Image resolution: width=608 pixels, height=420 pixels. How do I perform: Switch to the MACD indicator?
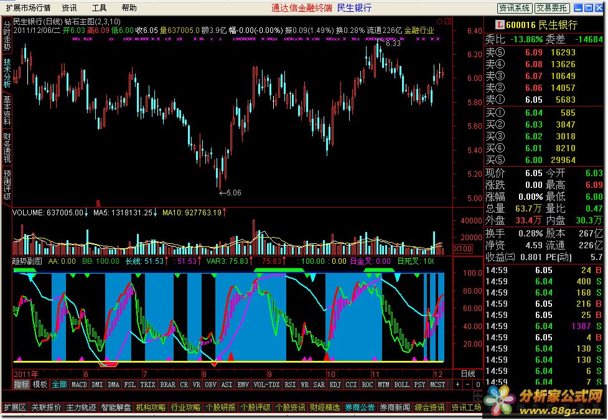click(x=79, y=385)
